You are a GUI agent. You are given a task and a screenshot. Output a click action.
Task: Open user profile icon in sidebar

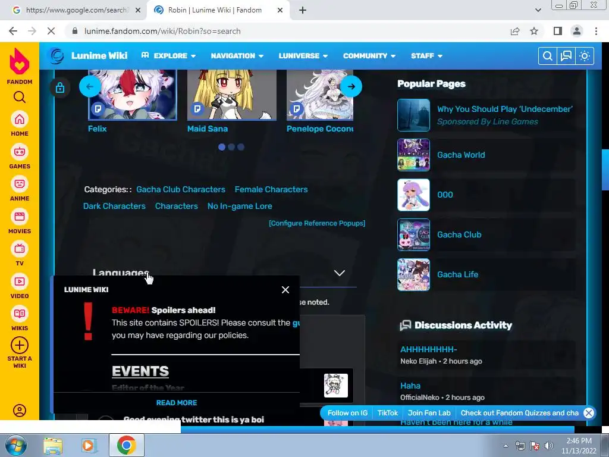pos(20,411)
